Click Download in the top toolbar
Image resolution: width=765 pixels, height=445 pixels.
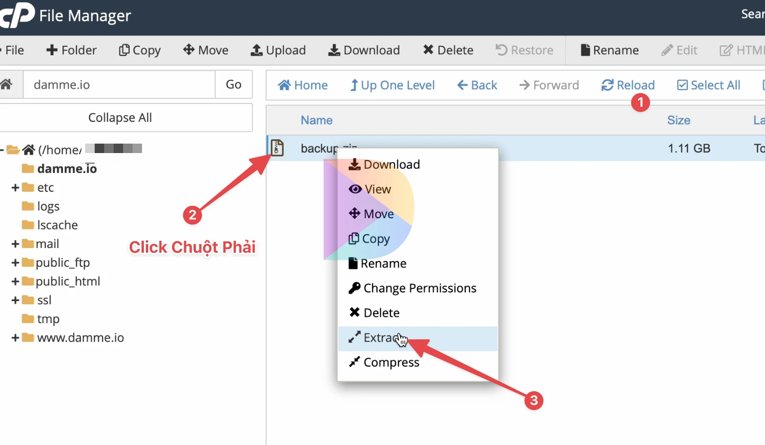[x=364, y=50]
